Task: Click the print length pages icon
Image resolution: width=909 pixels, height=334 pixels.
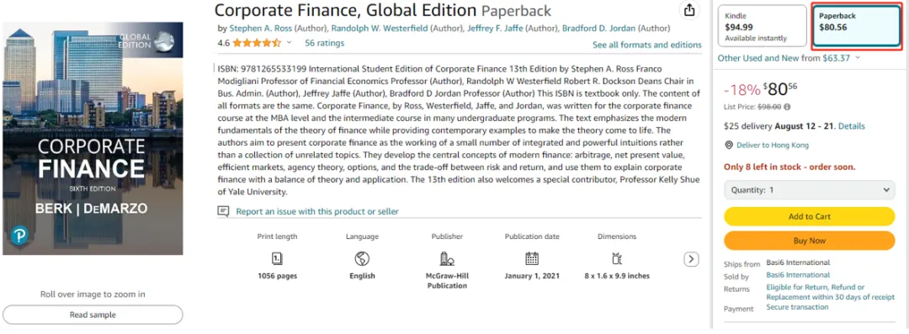Action: coord(277,258)
